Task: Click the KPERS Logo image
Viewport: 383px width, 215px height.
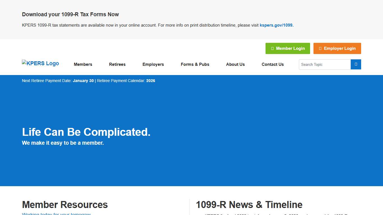Action: [40, 63]
